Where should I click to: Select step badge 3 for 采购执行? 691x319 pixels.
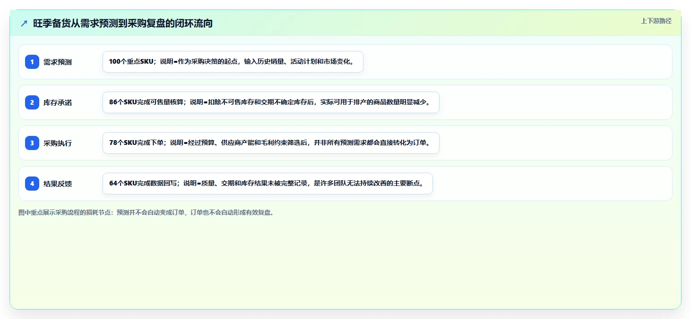[x=32, y=143]
